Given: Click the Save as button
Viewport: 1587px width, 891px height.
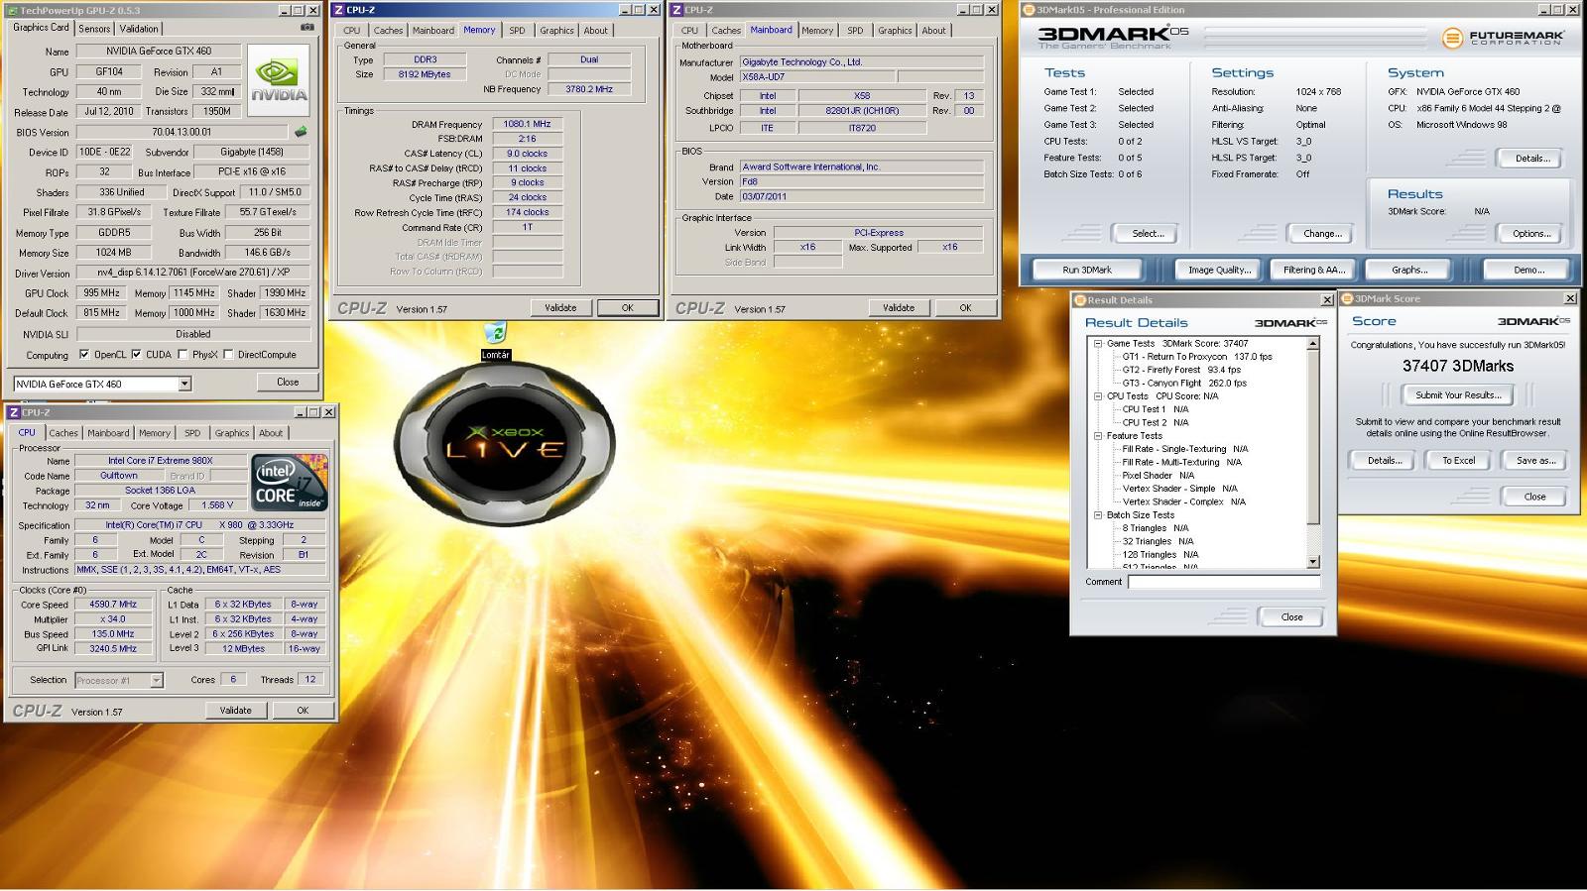Looking at the screenshot, I should 1535,460.
